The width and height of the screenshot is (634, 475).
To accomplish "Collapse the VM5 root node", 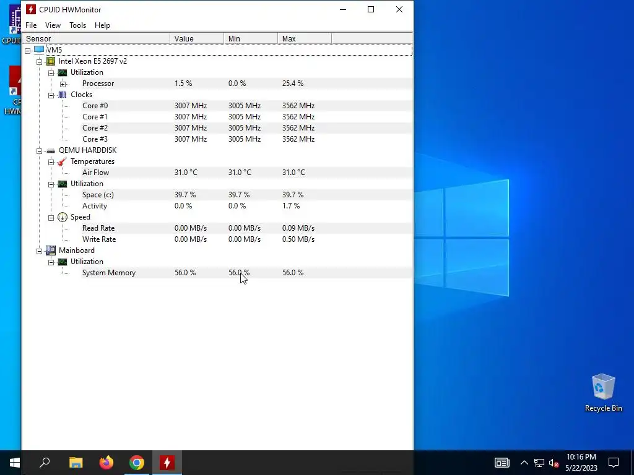I will pos(27,51).
